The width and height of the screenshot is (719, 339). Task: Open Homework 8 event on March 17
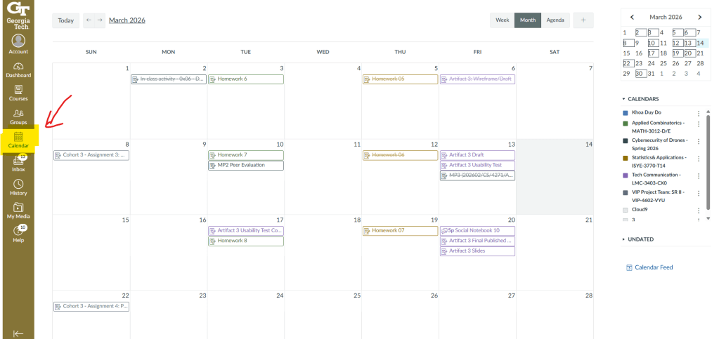click(x=246, y=241)
